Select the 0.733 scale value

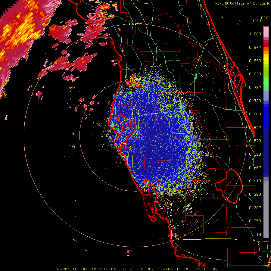tap(255, 101)
